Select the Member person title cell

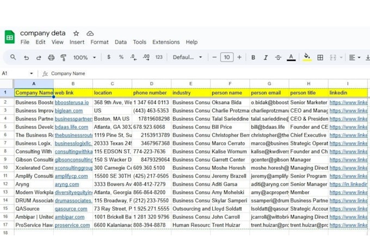(x=309, y=192)
